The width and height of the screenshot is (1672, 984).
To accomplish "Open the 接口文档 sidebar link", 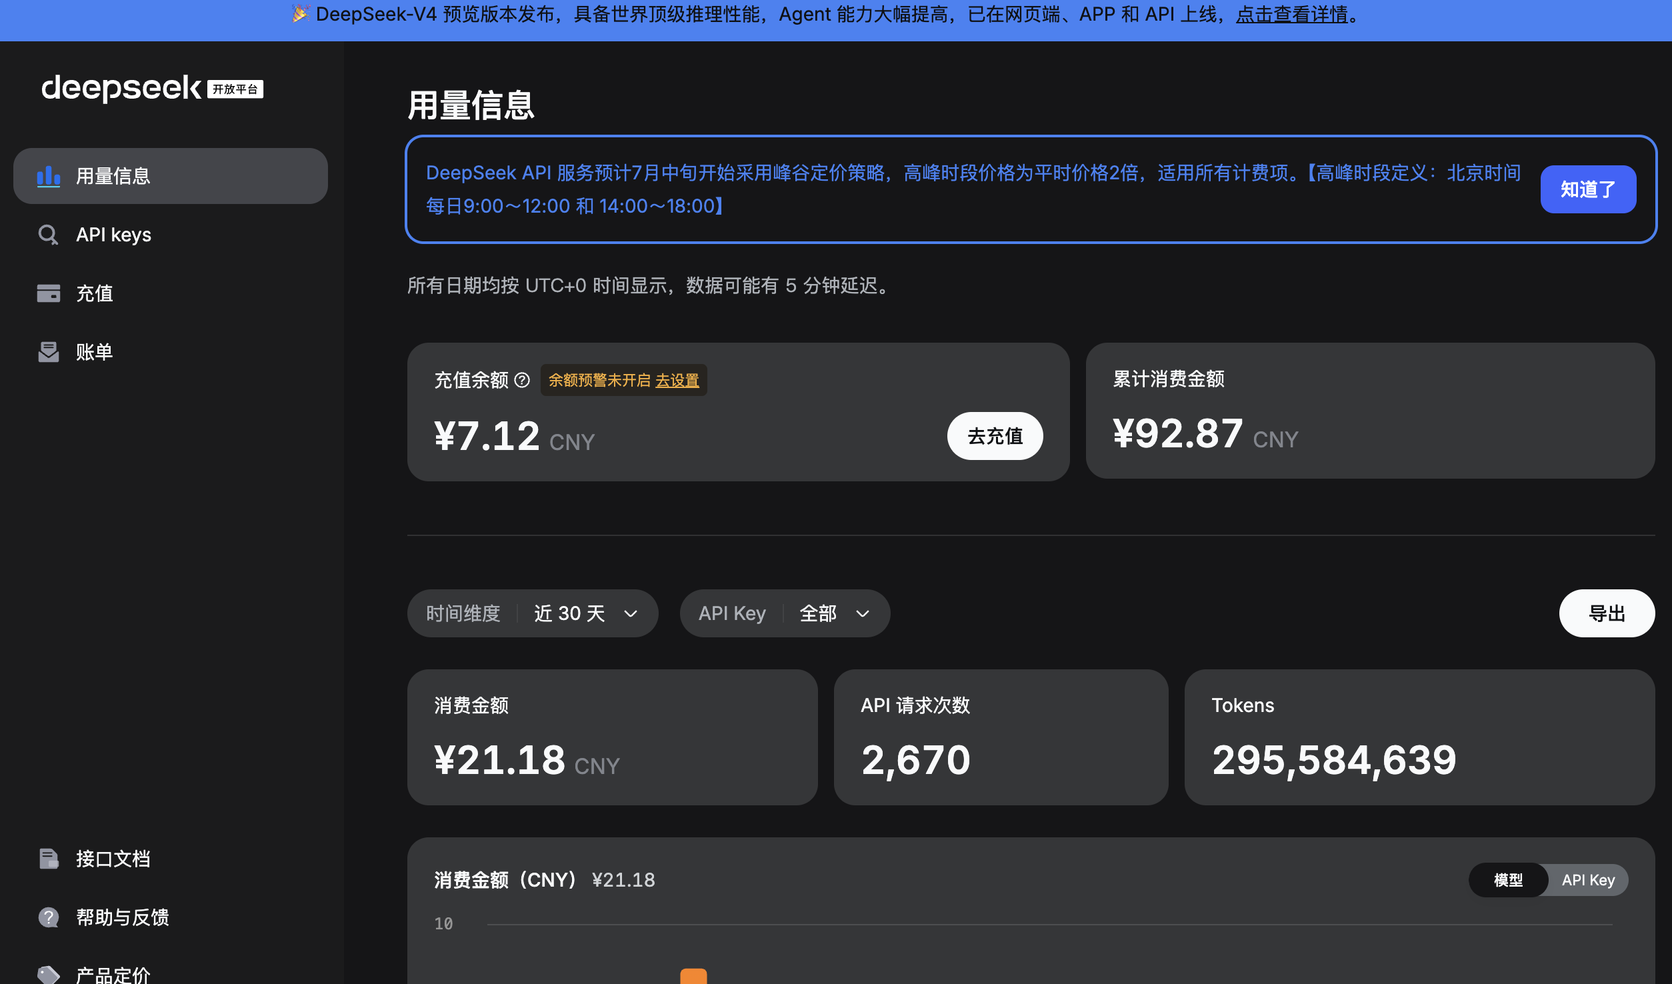I will tap(171, 859).
